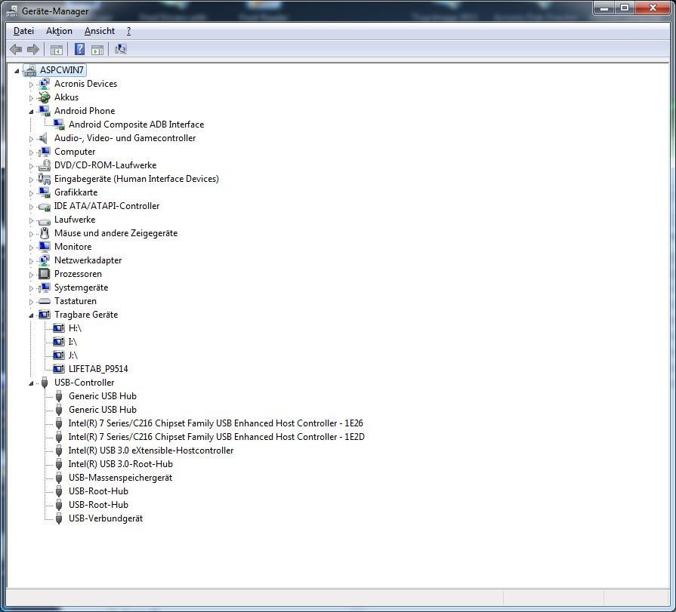Open the Datei menu

(23, 31)
